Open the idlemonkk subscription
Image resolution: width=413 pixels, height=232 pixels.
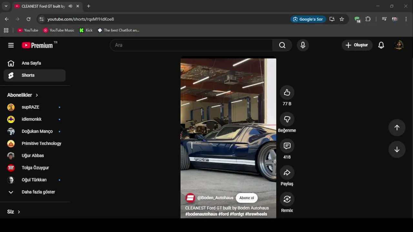(x=35, y=119)
